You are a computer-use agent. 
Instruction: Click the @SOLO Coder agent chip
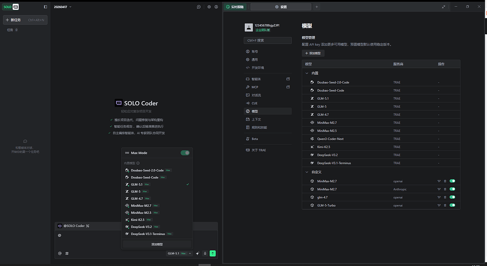tap(74, 226)
